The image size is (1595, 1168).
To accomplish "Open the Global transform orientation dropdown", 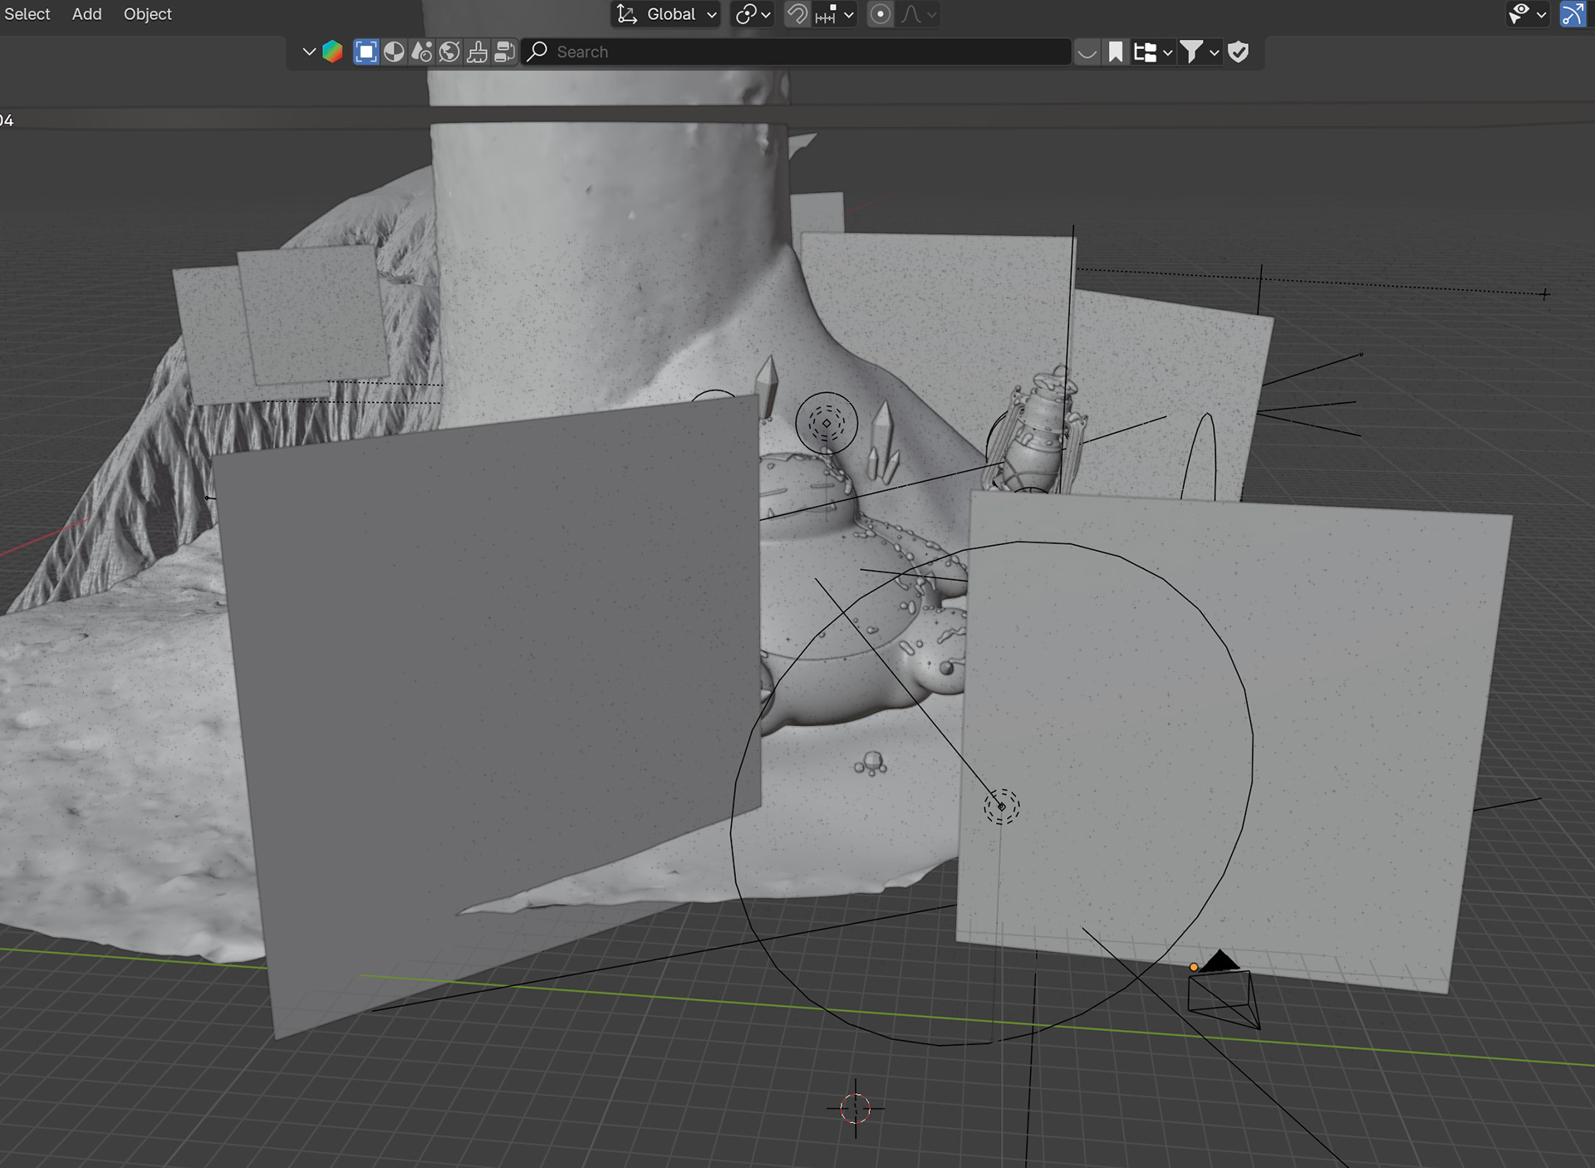I will point(665,14).
